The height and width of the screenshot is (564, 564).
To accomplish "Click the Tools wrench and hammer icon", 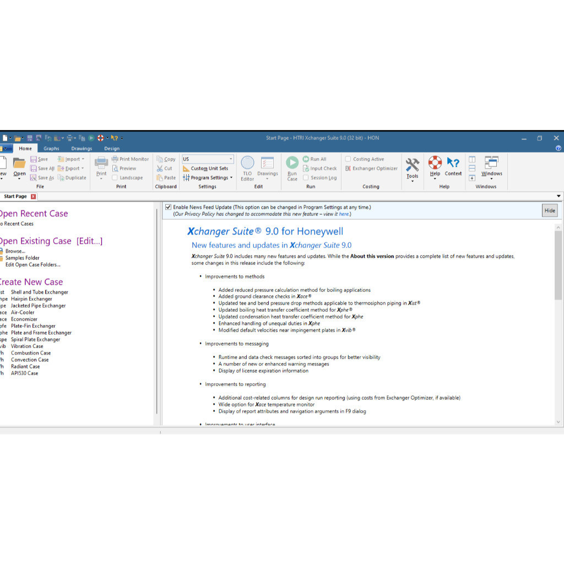I will [412, 165].
